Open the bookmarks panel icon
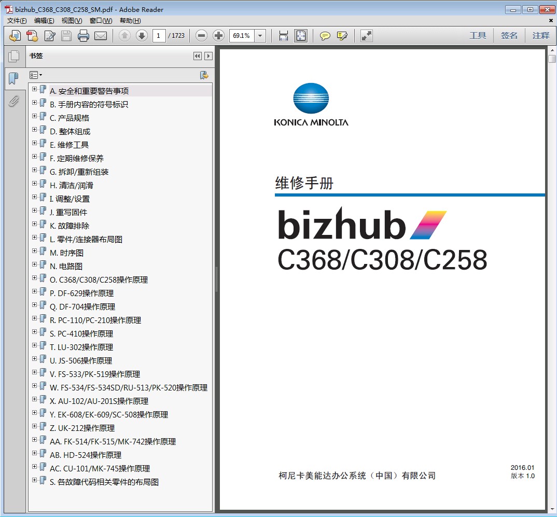The image size is (557, 517). pos(14,78)
